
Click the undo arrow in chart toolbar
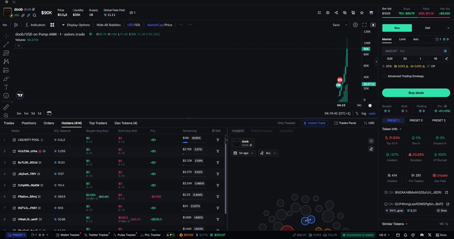point(181,25)
